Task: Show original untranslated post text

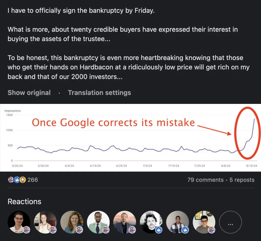Action: point(29,93)
